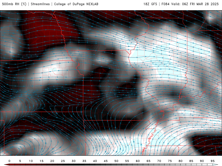Click the "500mb RH (%)" title text
The height and width of the screenshot is (166, 222).
pyautogui.click(x=14, y=4)
